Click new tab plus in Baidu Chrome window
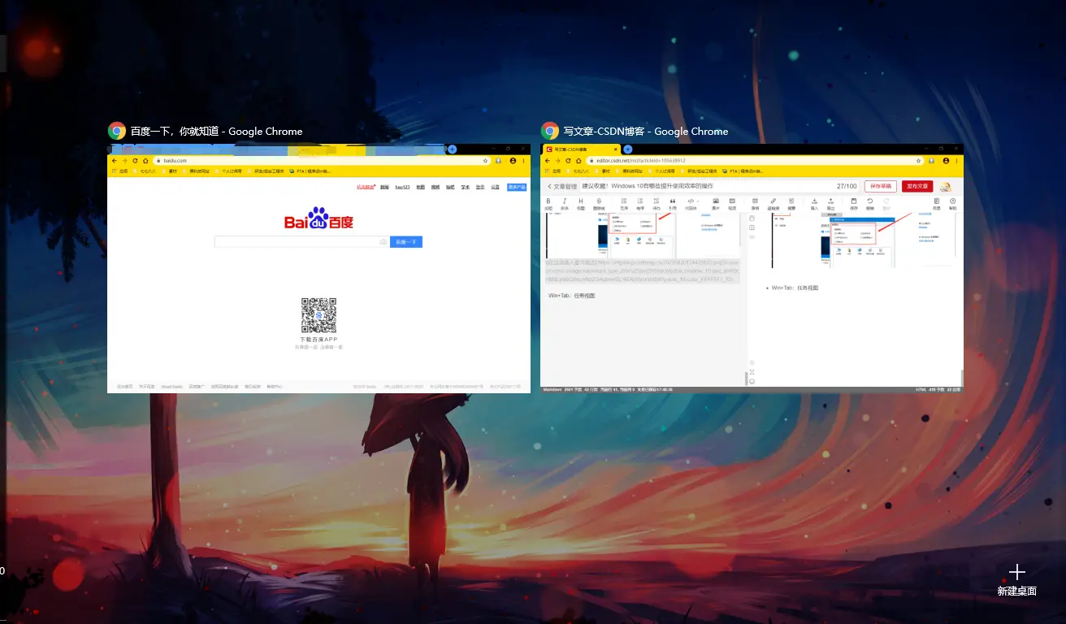 (453, 149)
